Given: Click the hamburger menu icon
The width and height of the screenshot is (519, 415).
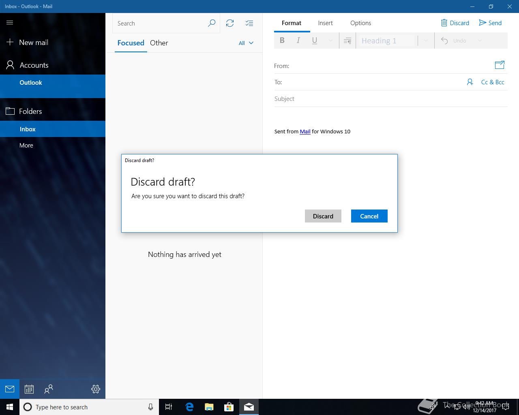Looking at the screenshot, I should pos(10,23).
